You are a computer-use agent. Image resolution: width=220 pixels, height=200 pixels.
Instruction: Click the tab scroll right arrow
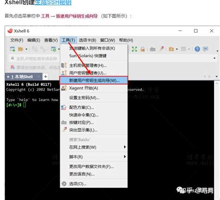pos(209,77)
